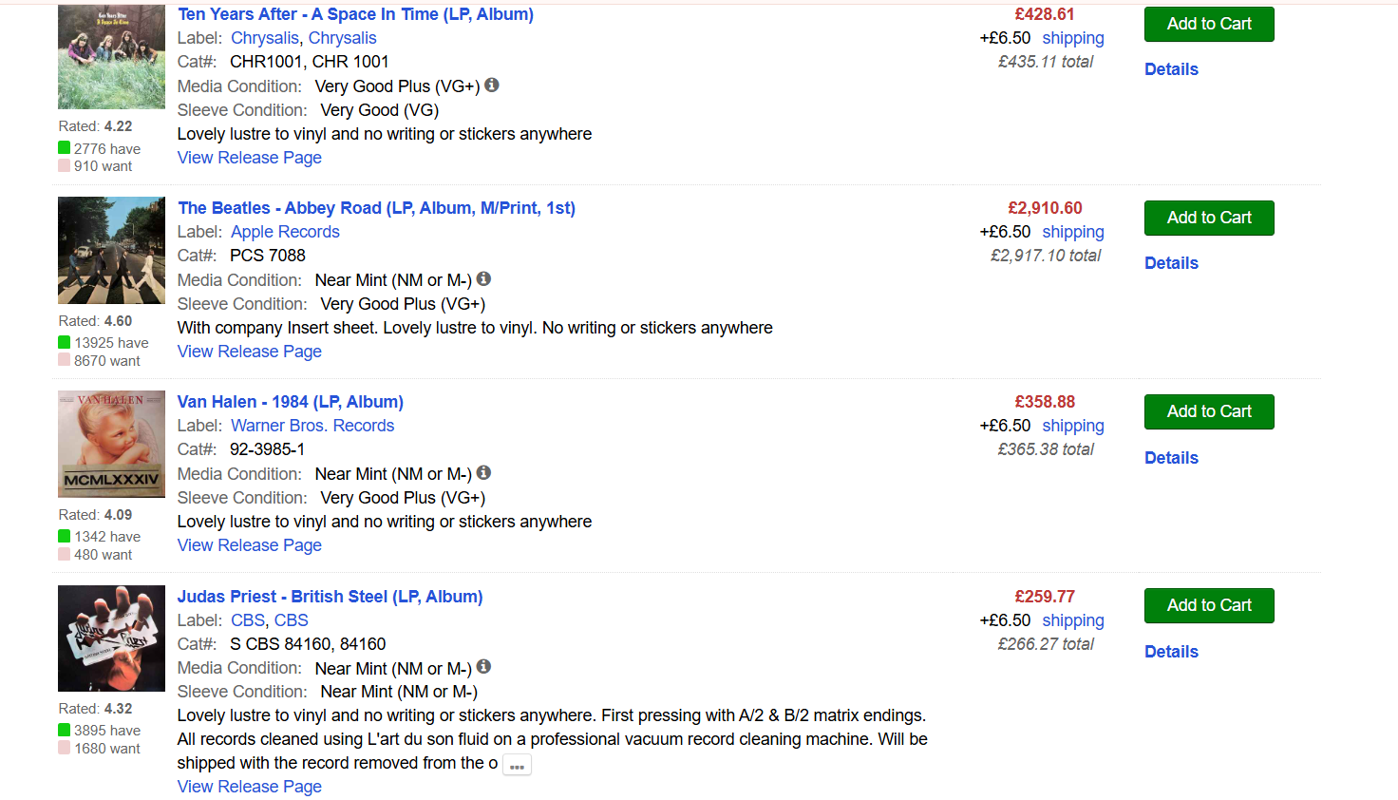Add Van Halen 1984 to cart

(x=1209, y=411)
